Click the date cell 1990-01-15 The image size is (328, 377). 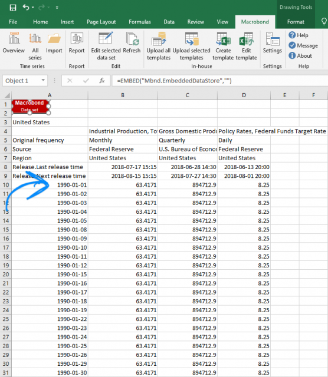(x=50, y=275)
